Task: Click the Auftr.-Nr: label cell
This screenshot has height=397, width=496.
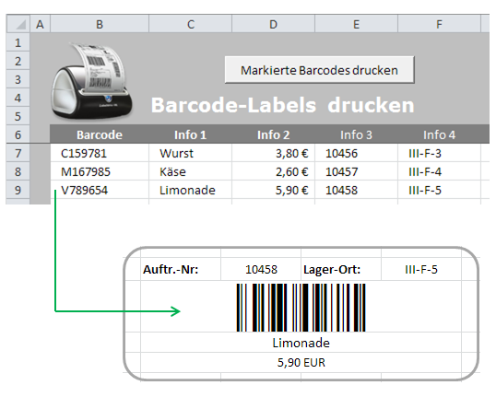Action: [x=181, y=269]
